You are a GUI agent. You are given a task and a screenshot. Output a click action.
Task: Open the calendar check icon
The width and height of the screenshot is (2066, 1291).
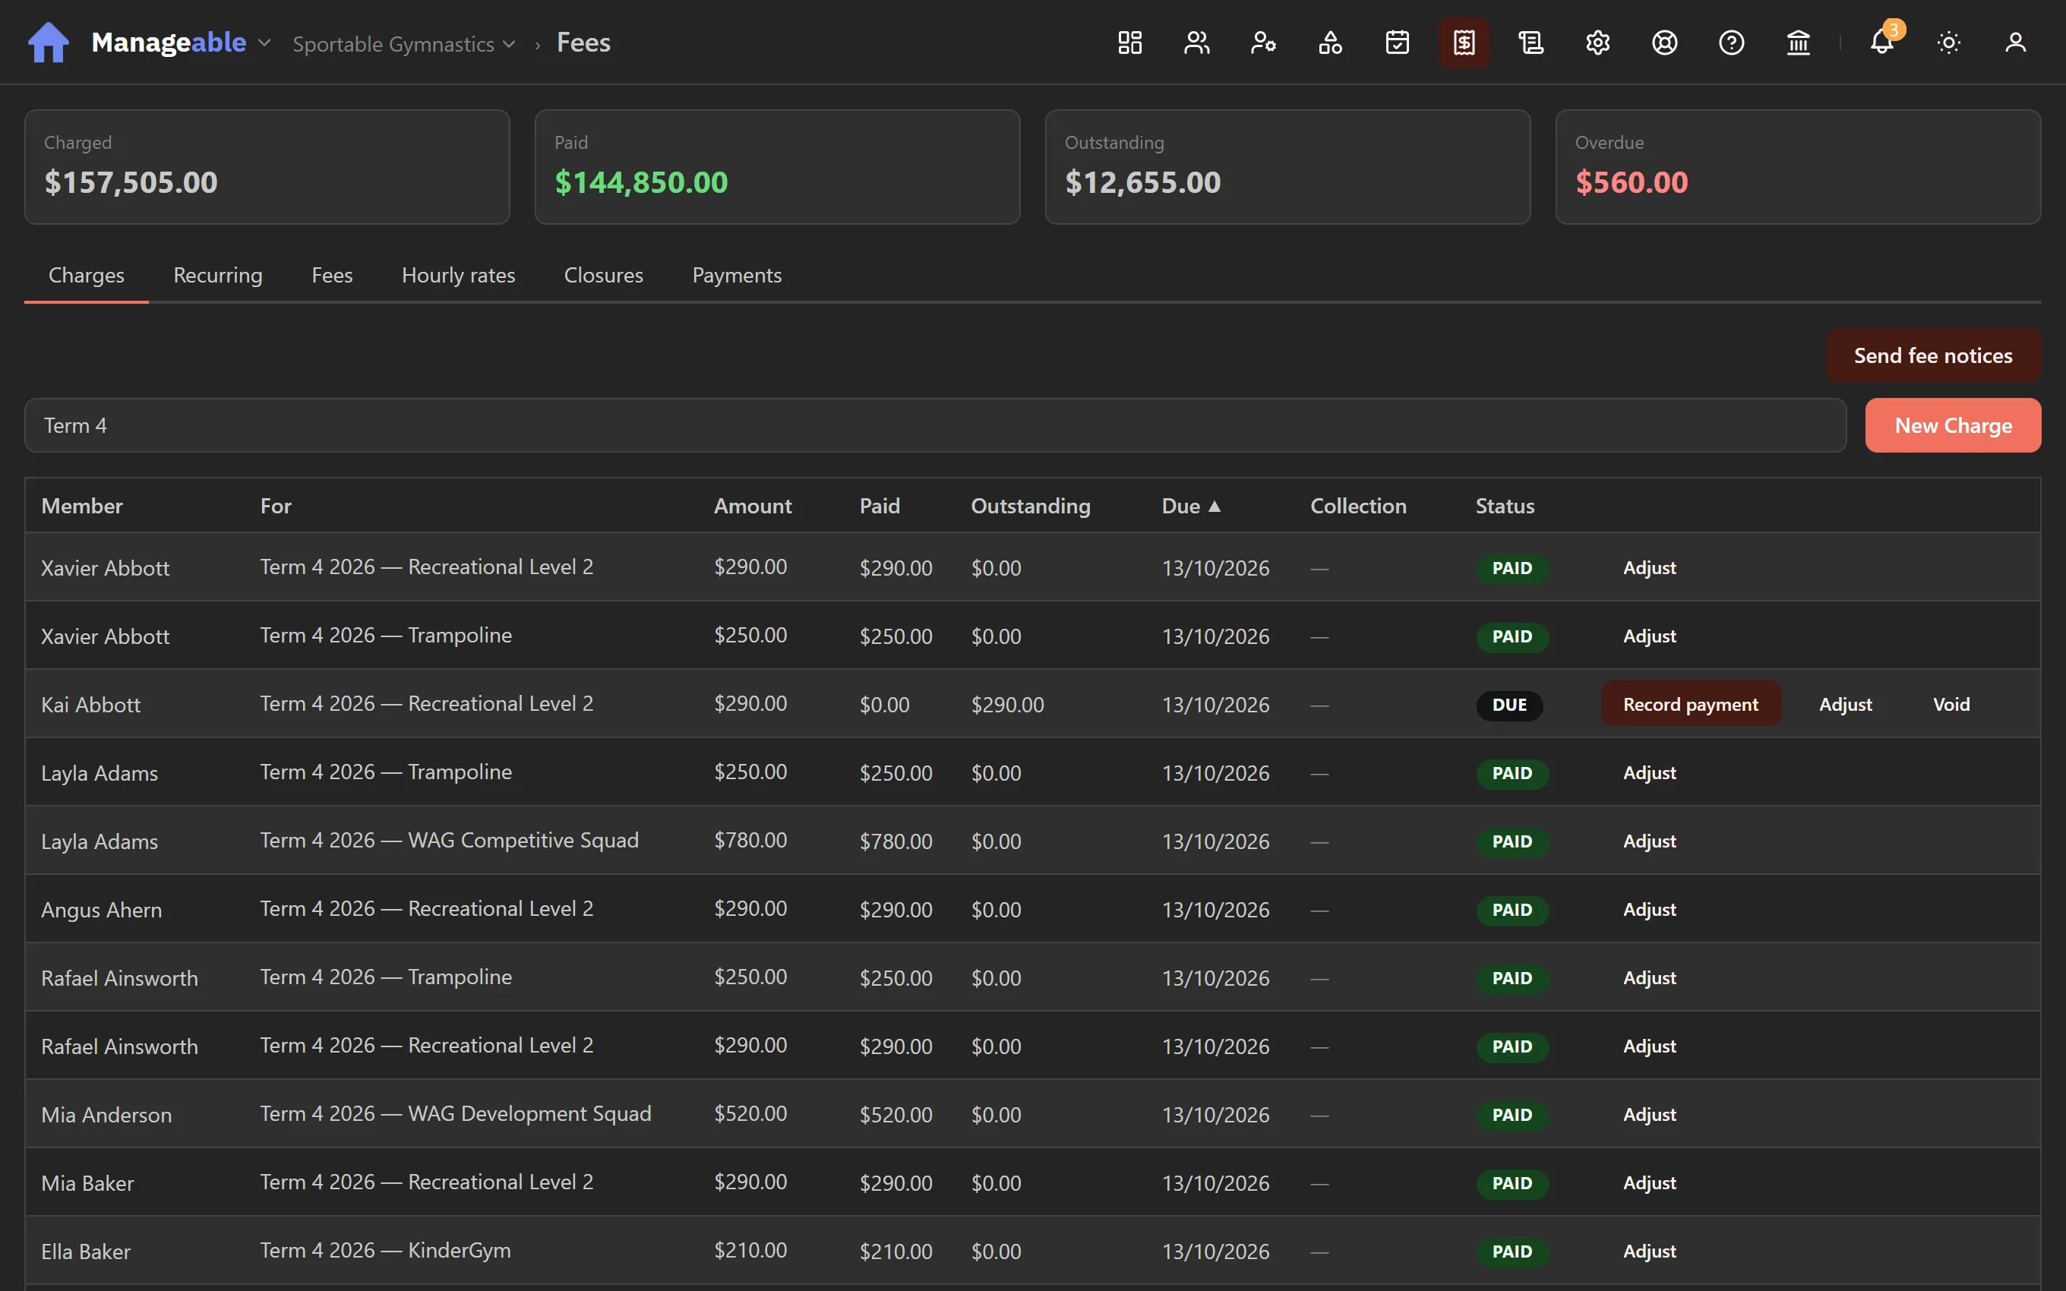(x=1398, y=43)
